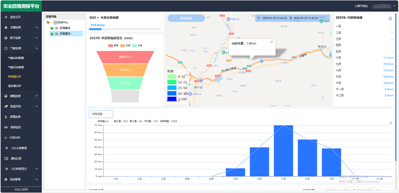Open 气象历史数据 submenu item
The width and height of the screenshot is (399, 193).
pyautogui.click(x=16, y=67)
